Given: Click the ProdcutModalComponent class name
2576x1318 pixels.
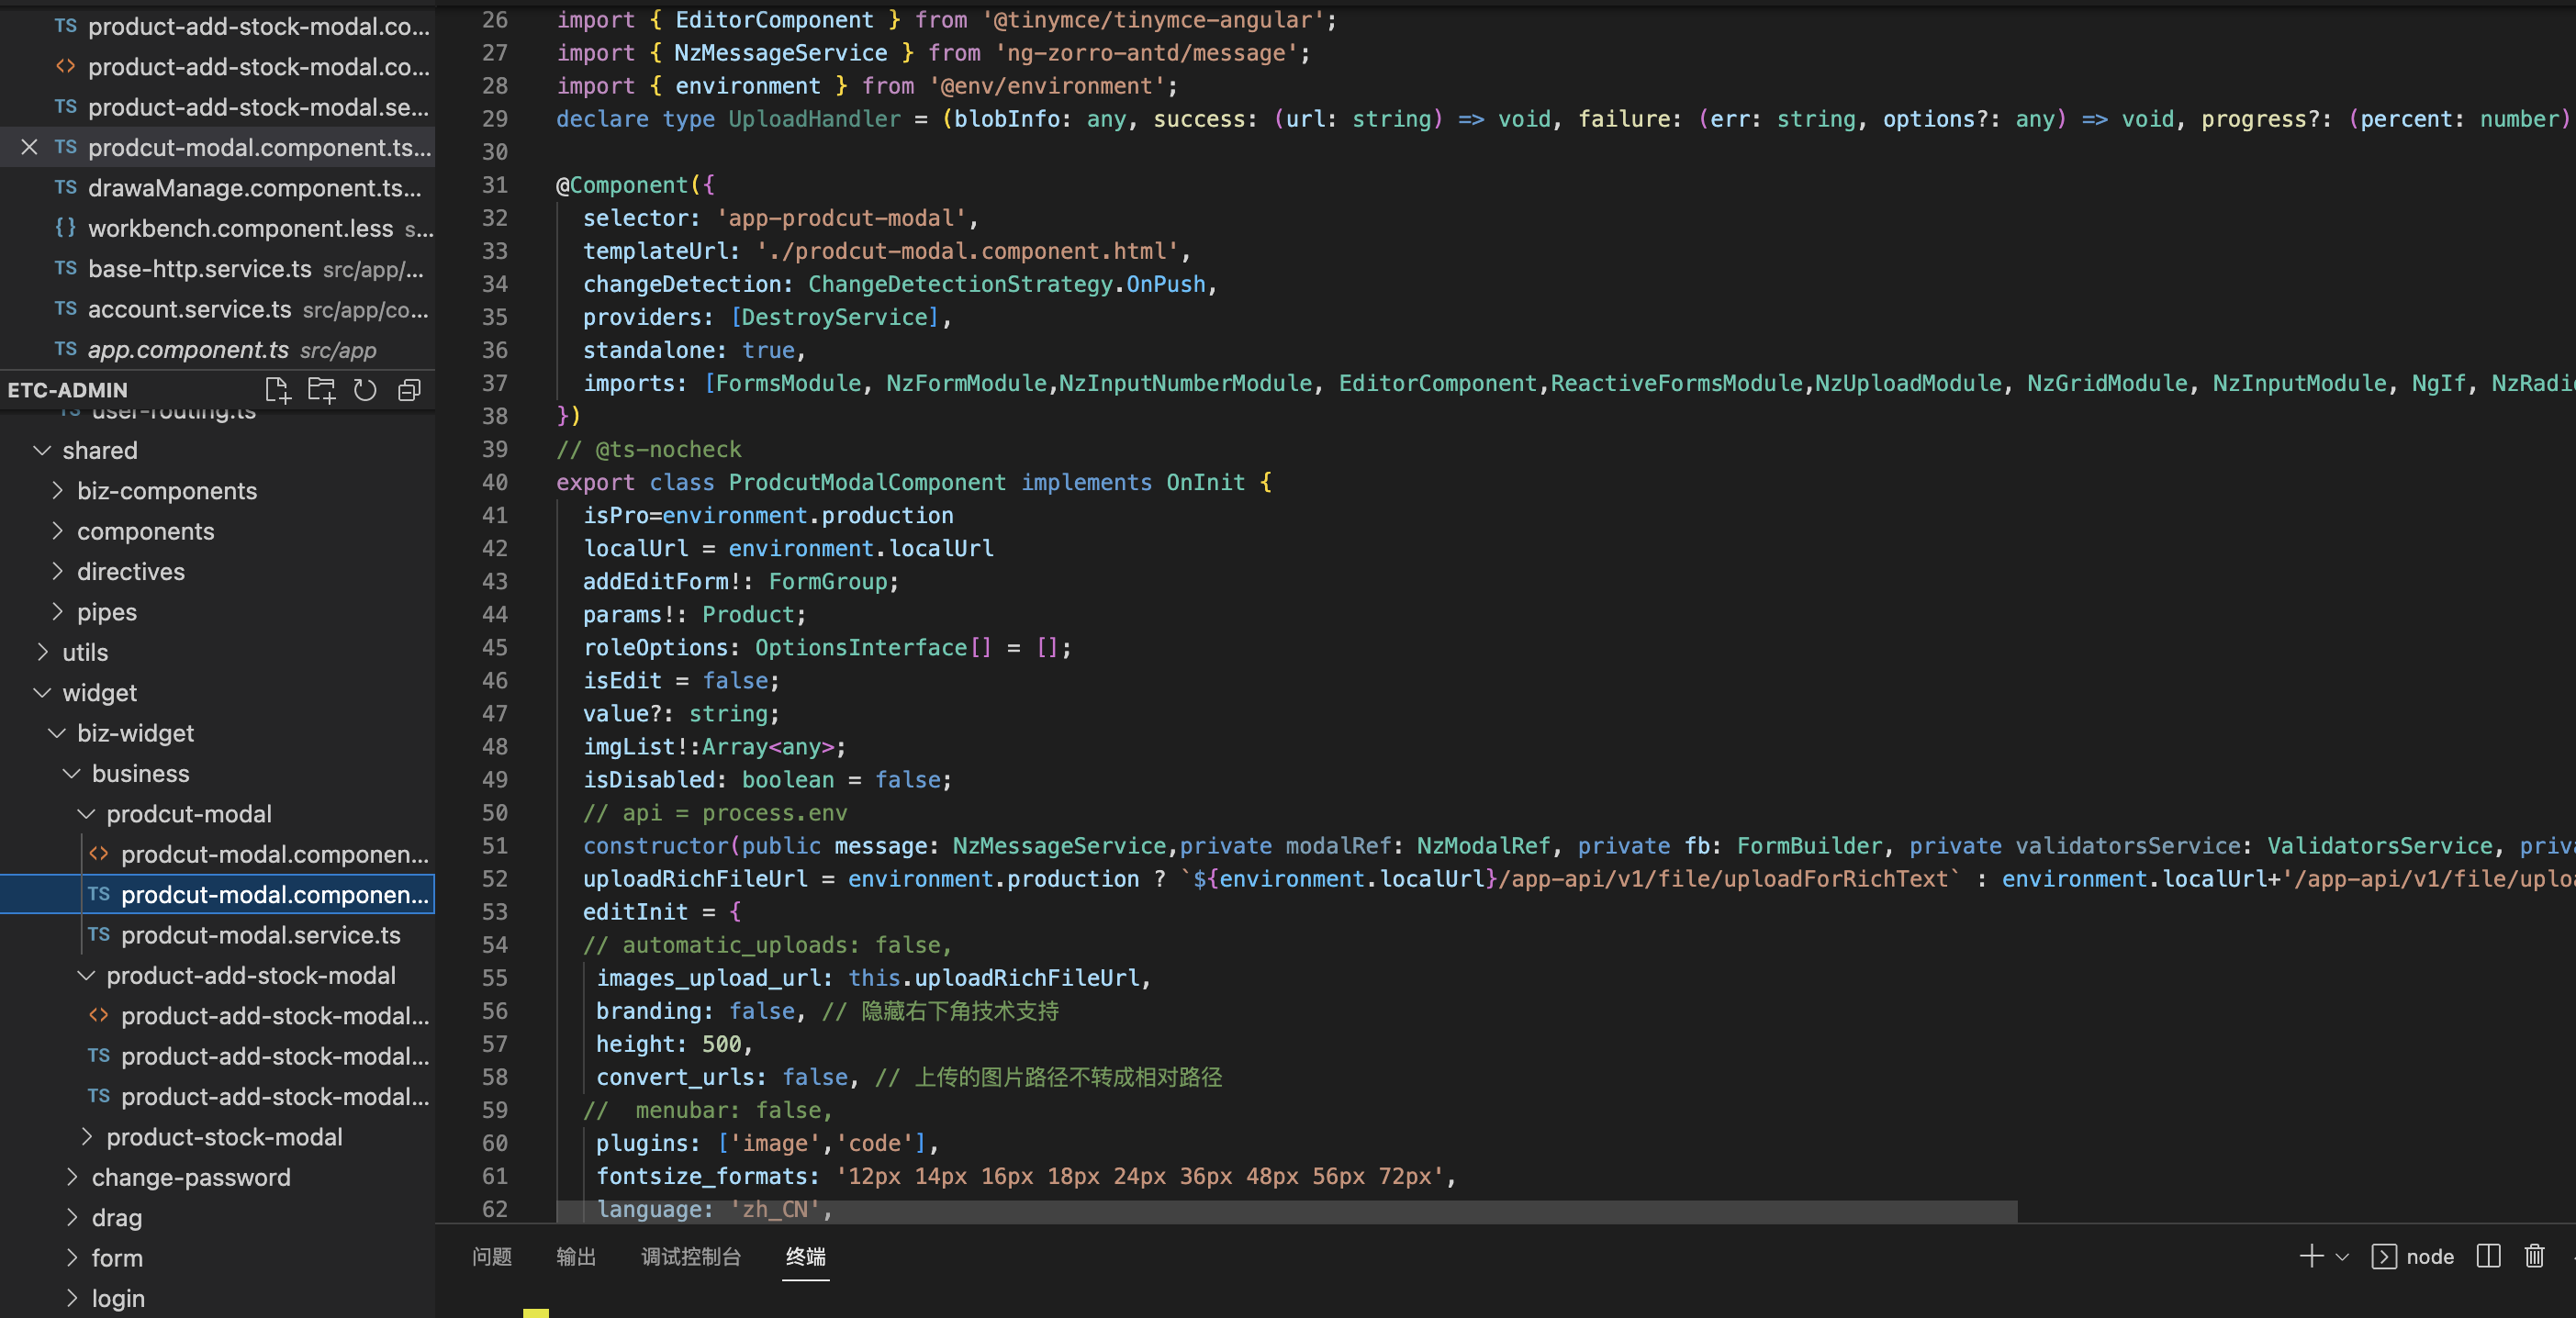Looking at the screenshot, I should [867, 482].
